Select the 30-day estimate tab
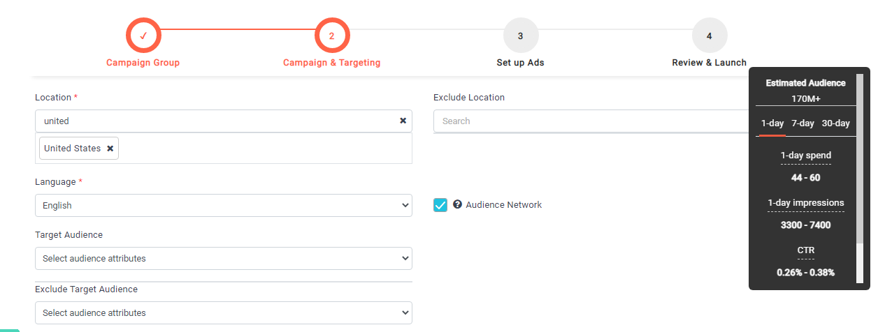 coord(835,123)
